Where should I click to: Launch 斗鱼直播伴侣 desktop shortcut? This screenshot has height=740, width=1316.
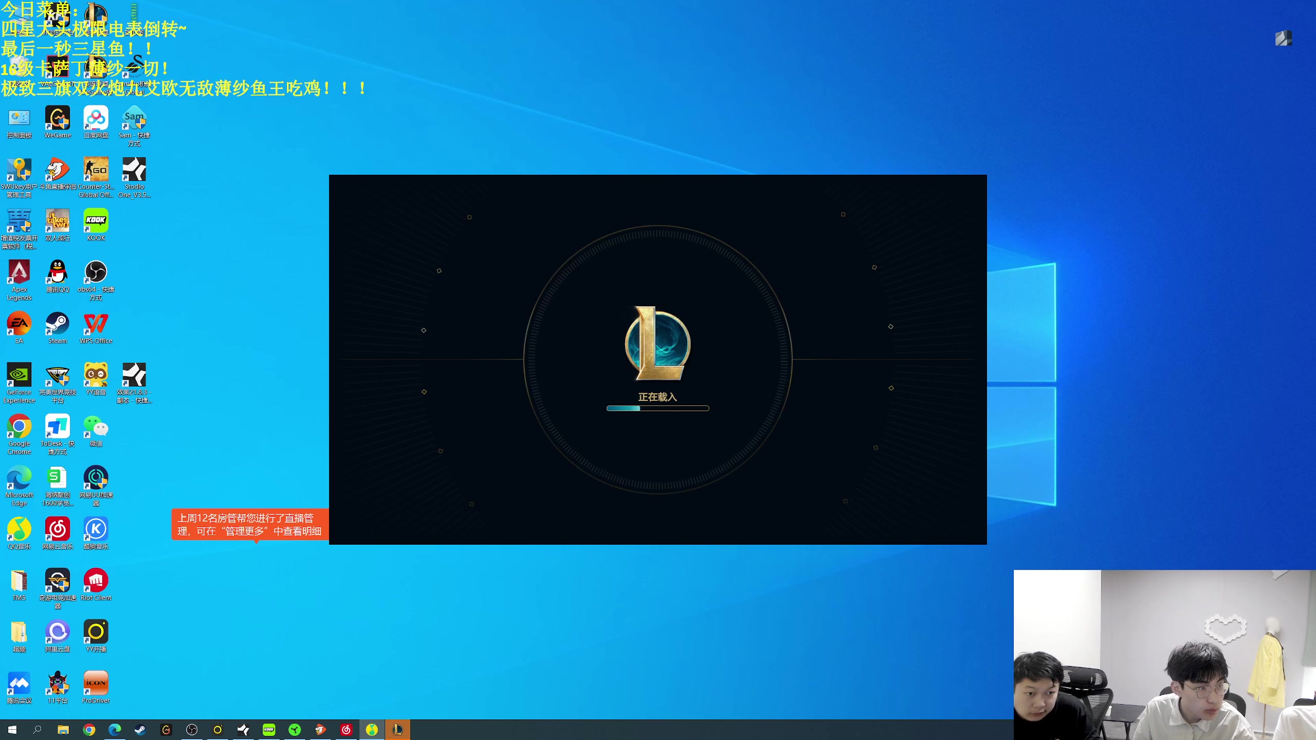[58, 174]
